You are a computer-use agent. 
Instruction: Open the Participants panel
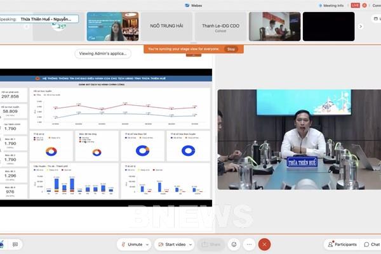(x=342, y=244)
